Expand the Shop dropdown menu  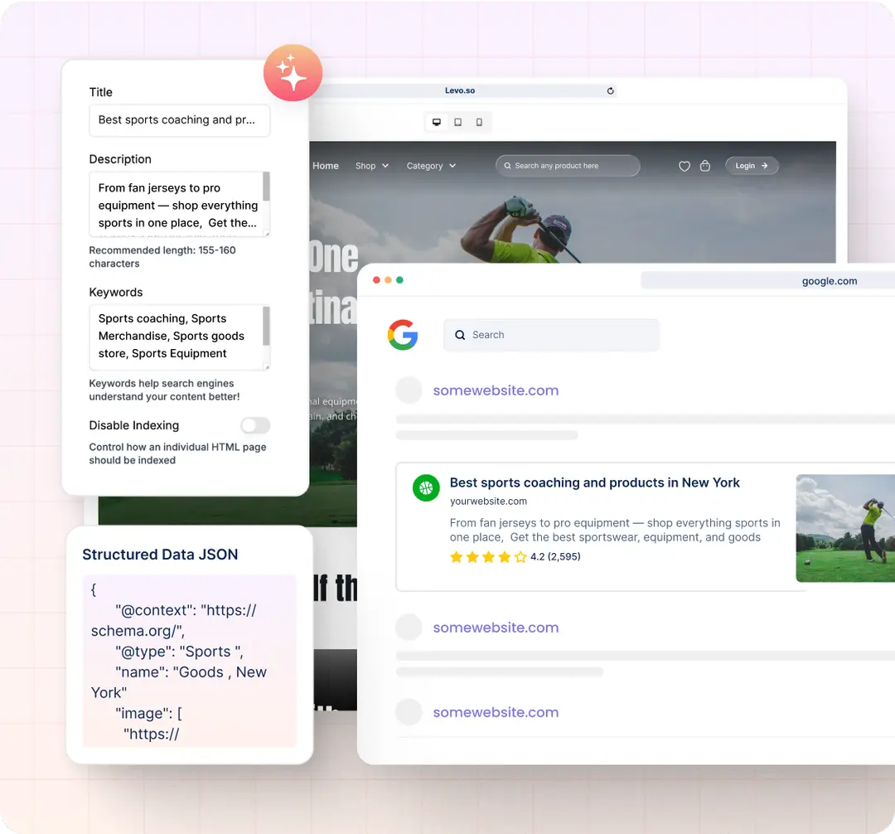tap(372, 166)
